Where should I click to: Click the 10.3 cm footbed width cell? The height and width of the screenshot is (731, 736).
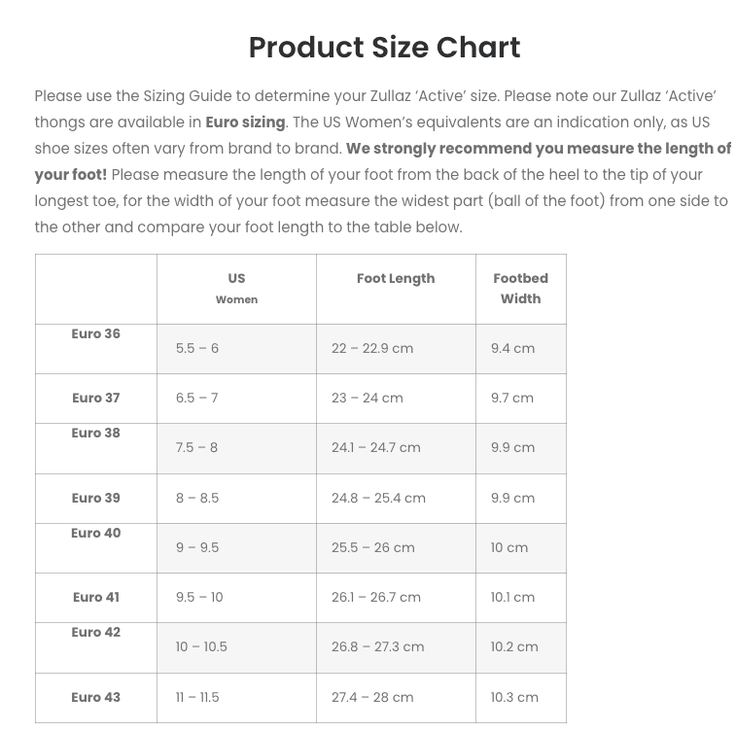point(514,698)
